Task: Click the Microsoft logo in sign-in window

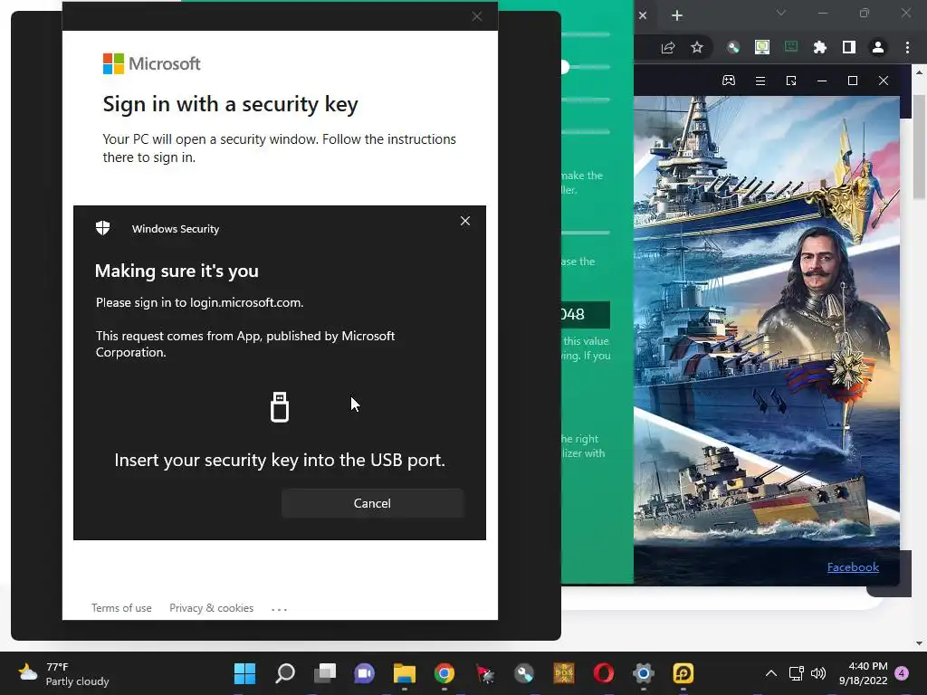Action: (x=152, y=64)
